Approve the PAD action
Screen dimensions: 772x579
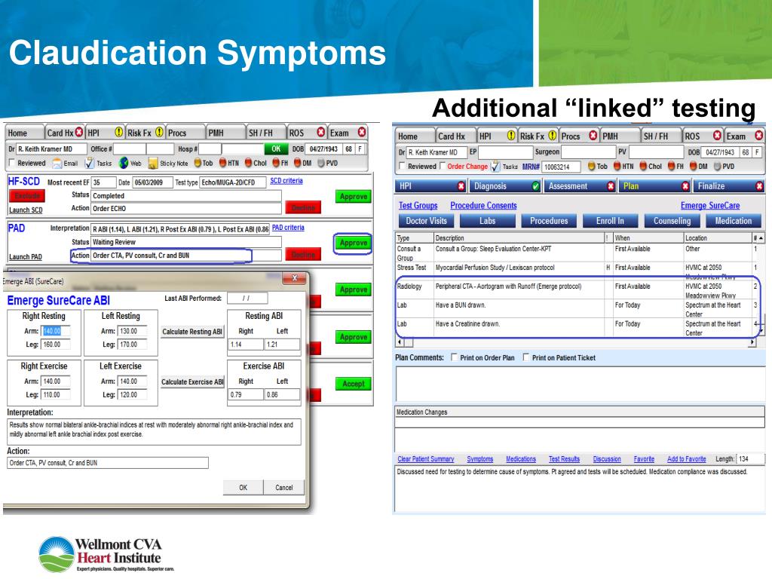click(x=354, y=243)
